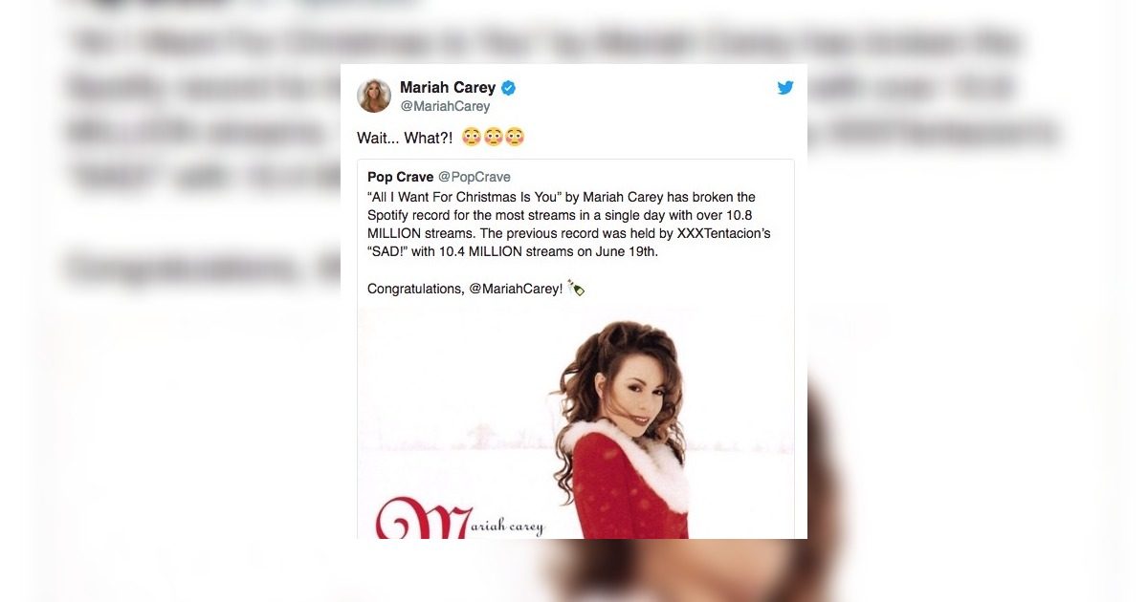The height and width of the screenshot is (602, 1148).
Task: Click the champagne bottle emoji
Action: pos(576,288)
